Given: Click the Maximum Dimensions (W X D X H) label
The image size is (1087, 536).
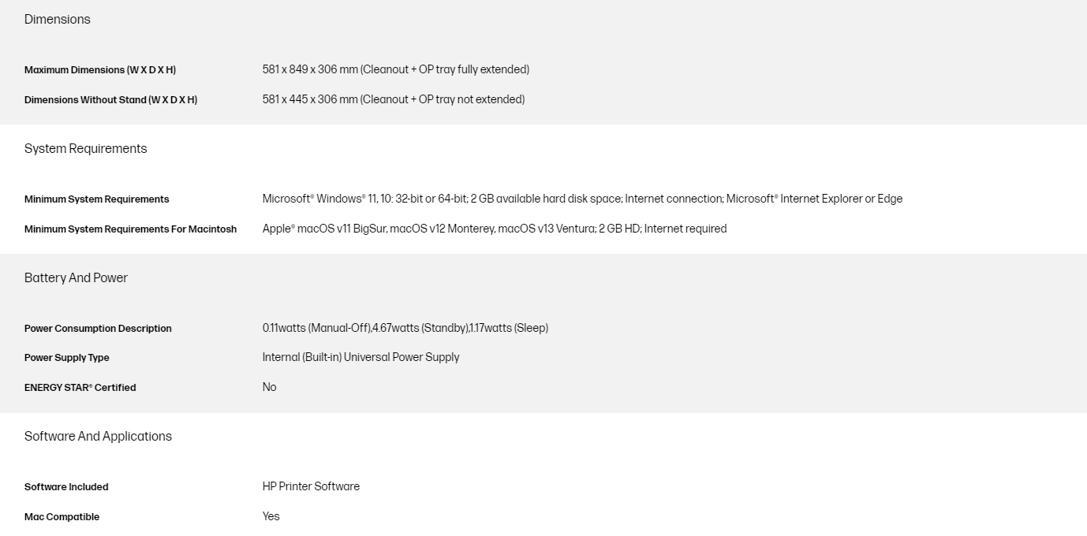Looking at the screenshot, I should pyautogui.click(x=100, y=70).
